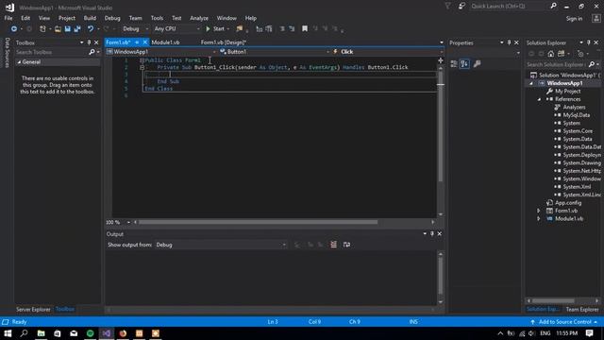
Task: Collapse the General toolbox group
Action: click(x=19, y=62)
